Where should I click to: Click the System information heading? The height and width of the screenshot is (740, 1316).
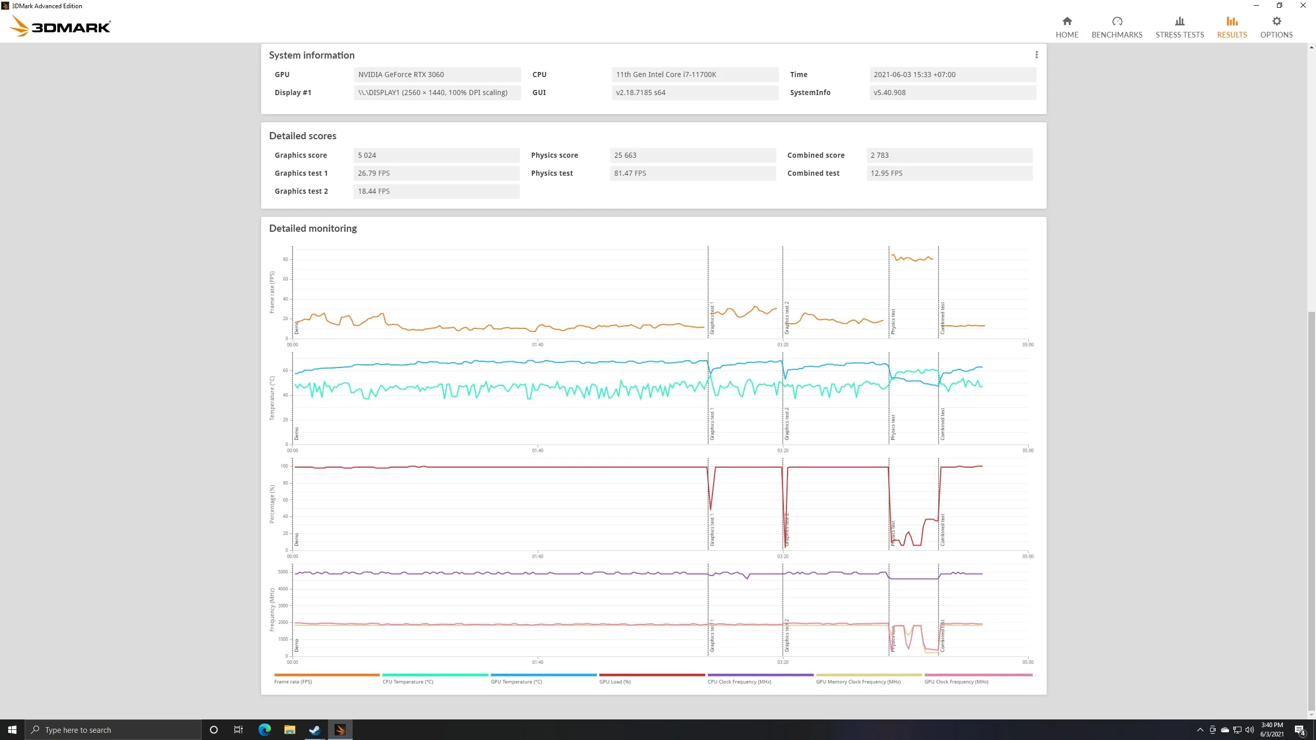(x=312, y=55)
